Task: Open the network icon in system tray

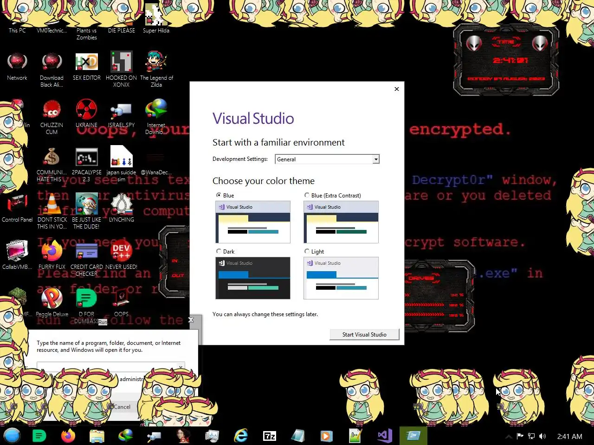Action: [x=531, y=436]
